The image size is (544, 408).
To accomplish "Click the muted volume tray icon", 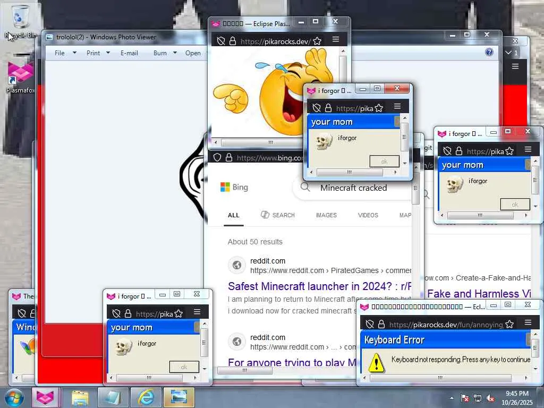I will [490, 398].
